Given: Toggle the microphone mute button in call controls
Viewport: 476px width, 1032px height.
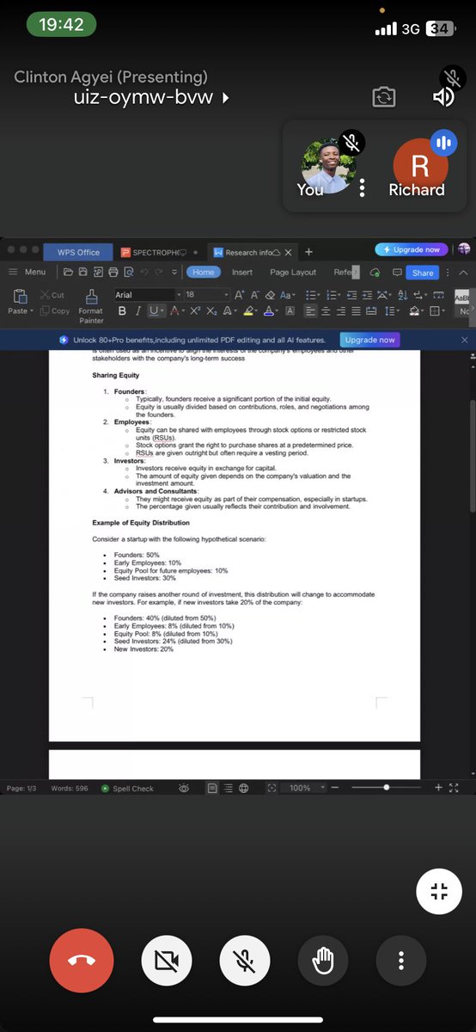Looking at the screenshot, I should (x=244, y=960).
